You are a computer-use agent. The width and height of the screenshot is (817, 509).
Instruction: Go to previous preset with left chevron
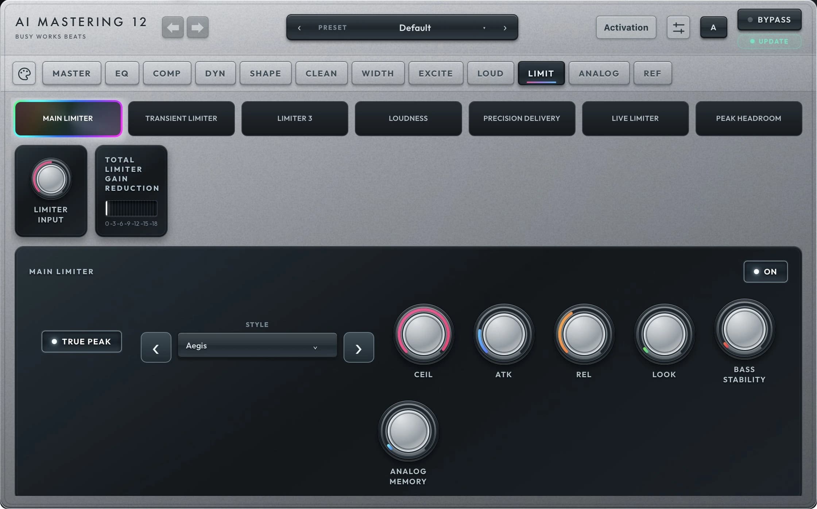coord(299,28)
